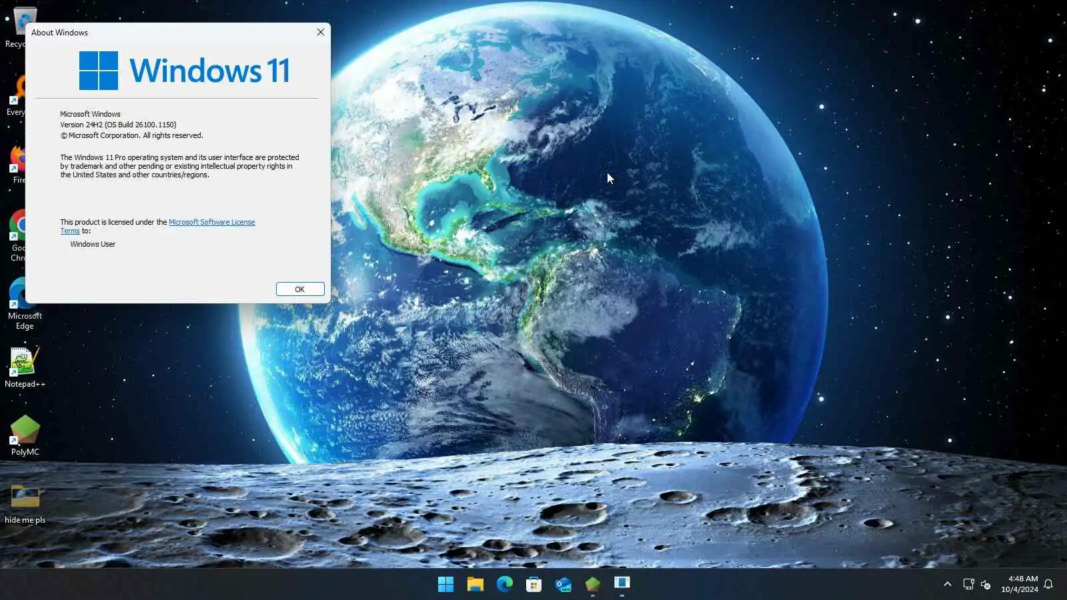The height and width of the screenshot is (600, 1067).
Task: Select the Google Chrome desktop shortcut
Action: click(18, 235)
